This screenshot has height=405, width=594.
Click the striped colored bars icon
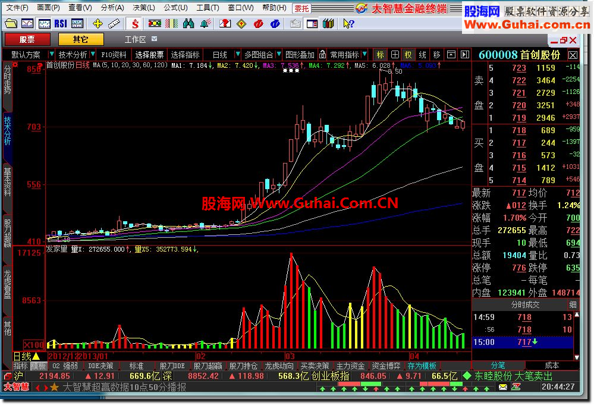[172, 24]
